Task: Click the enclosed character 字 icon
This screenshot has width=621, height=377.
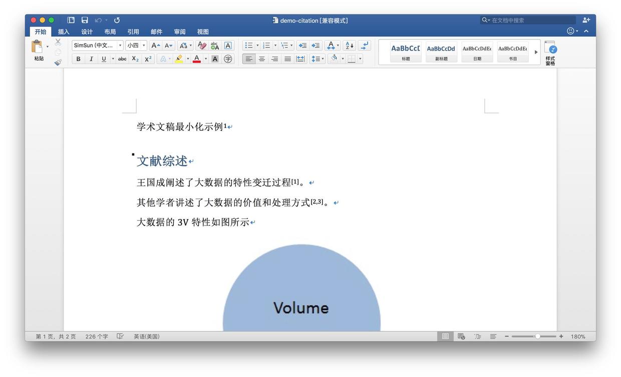Action: (x=228, y=58)
